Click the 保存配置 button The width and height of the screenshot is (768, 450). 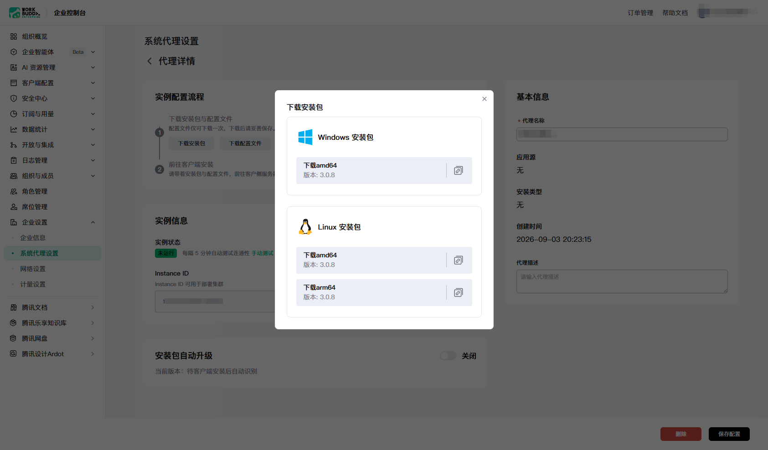click(729, 434)
